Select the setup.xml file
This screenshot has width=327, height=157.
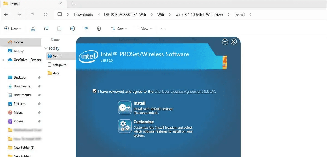point(60,65)
